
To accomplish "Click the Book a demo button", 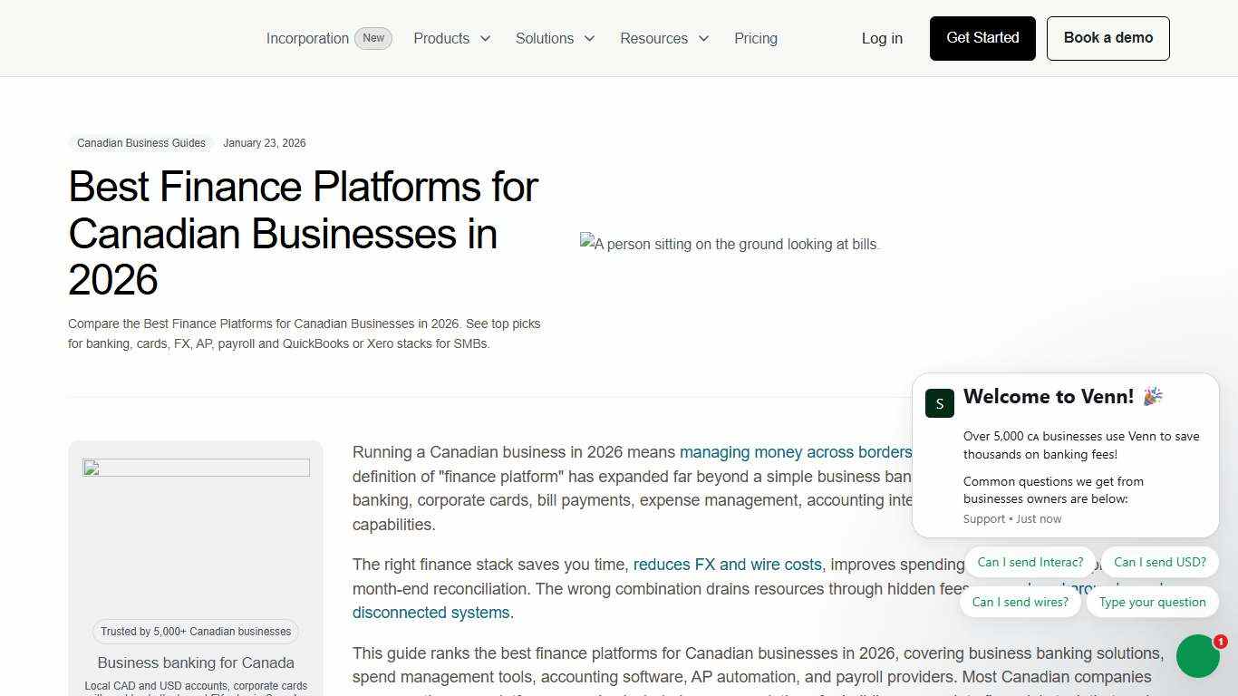I will click(1107, 38).
